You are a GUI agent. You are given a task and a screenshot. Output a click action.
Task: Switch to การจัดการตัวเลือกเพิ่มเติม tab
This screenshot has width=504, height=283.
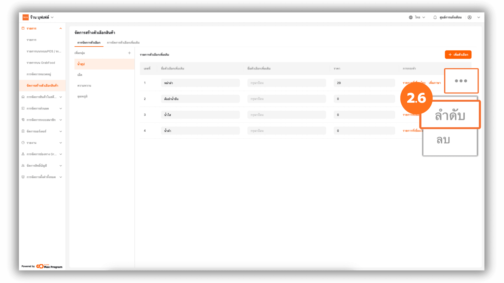tap(123, 42)
